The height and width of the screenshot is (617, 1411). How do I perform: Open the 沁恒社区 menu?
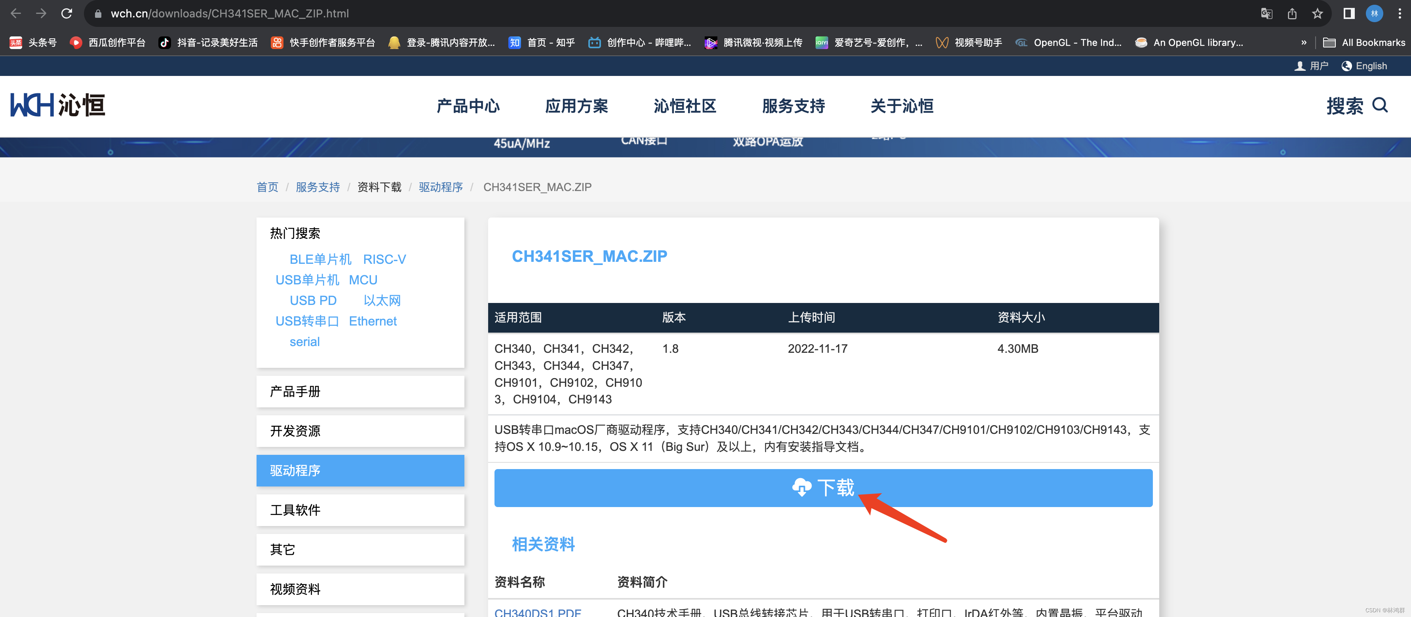pos(685,106)
